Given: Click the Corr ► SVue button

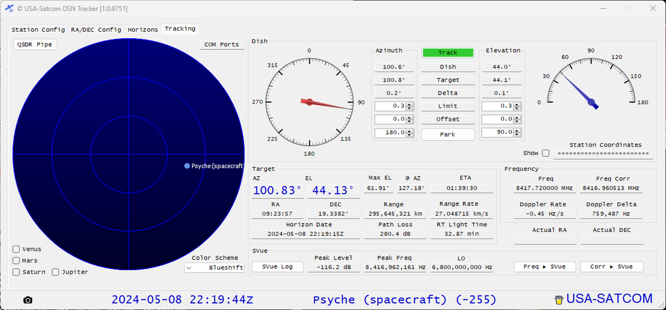Looking at the screenshot, I should [612, 267].
